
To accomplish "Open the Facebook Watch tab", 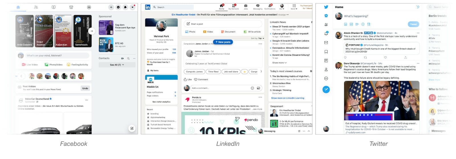I will [x=54, y=7].
